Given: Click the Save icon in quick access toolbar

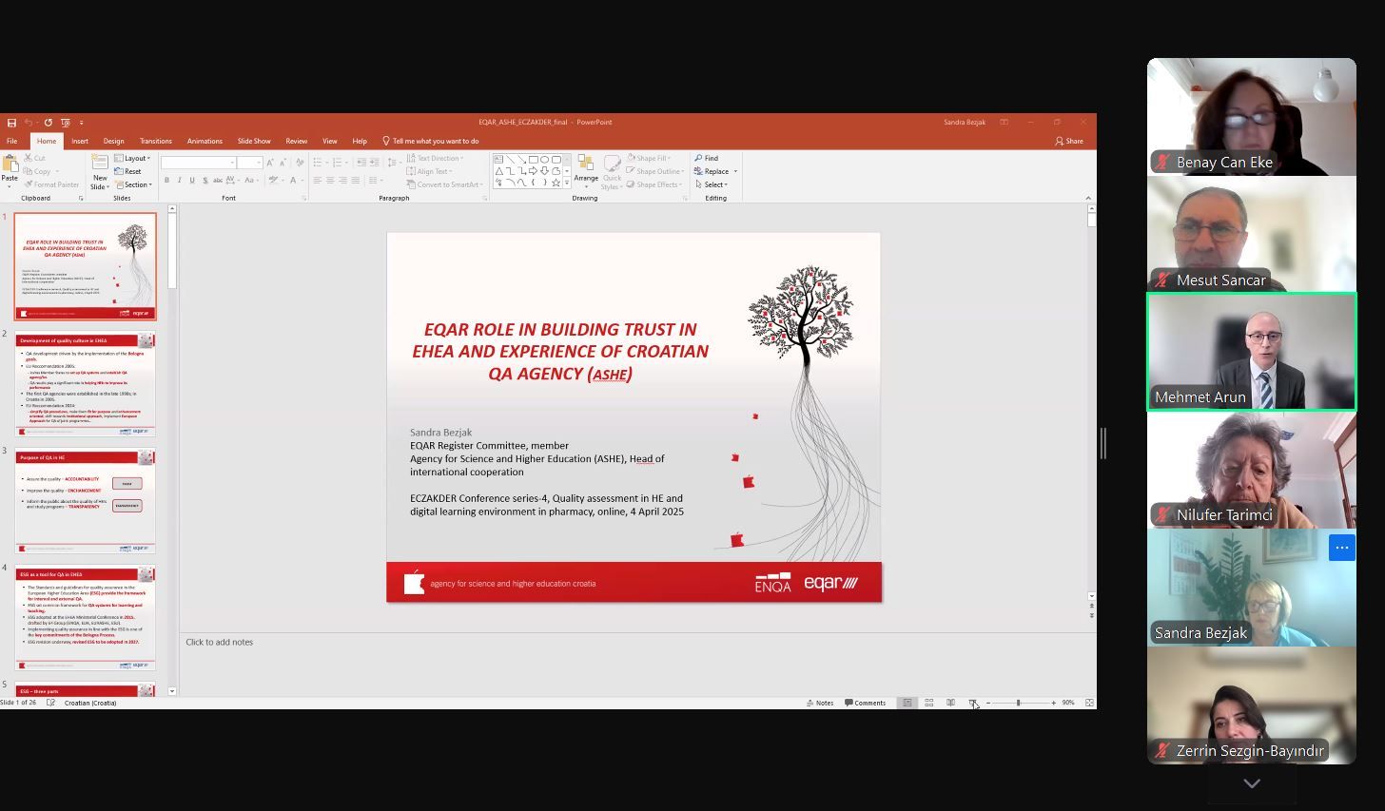Looking at the screenshot, I should pos(11,123).
